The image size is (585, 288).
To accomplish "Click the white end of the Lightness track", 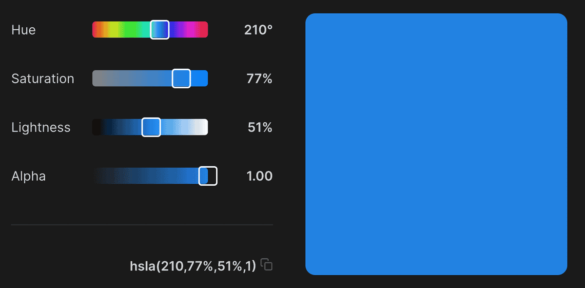I will pyautogui.click(x=205, y=127).
